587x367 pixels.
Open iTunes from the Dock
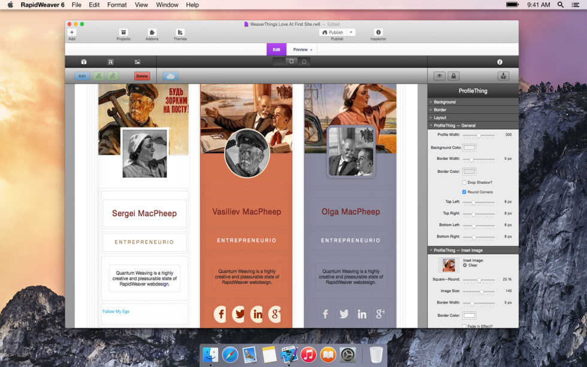pyautogui.click(x=308, y=354)
